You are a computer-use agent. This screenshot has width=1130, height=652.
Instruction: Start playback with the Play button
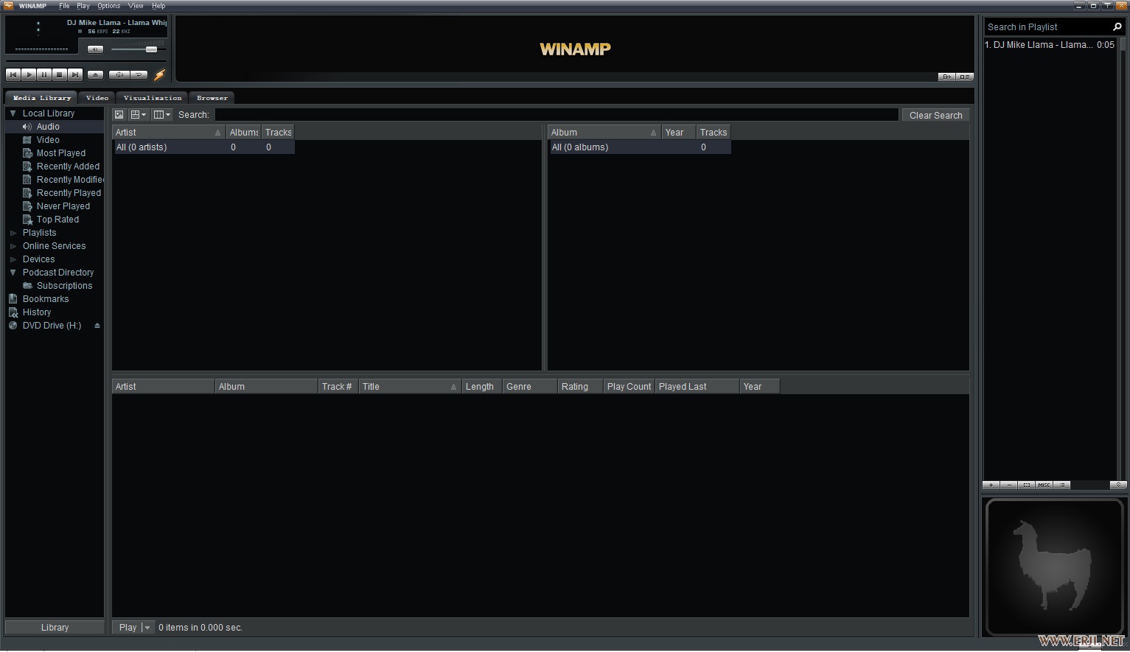(29, 74)
